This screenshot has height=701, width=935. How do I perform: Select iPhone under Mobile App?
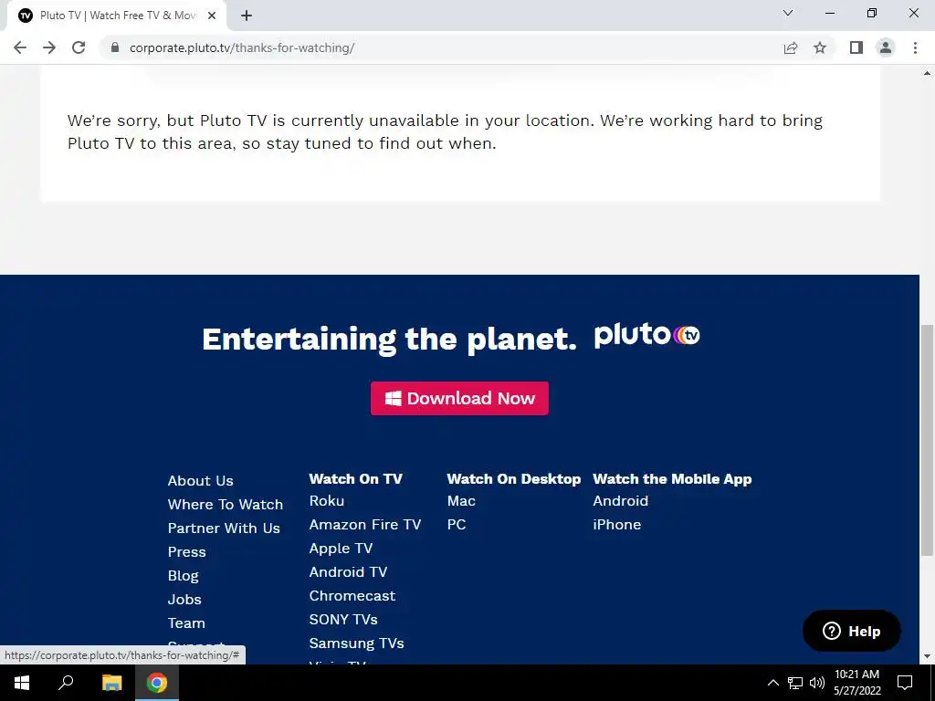pos(616,525)
